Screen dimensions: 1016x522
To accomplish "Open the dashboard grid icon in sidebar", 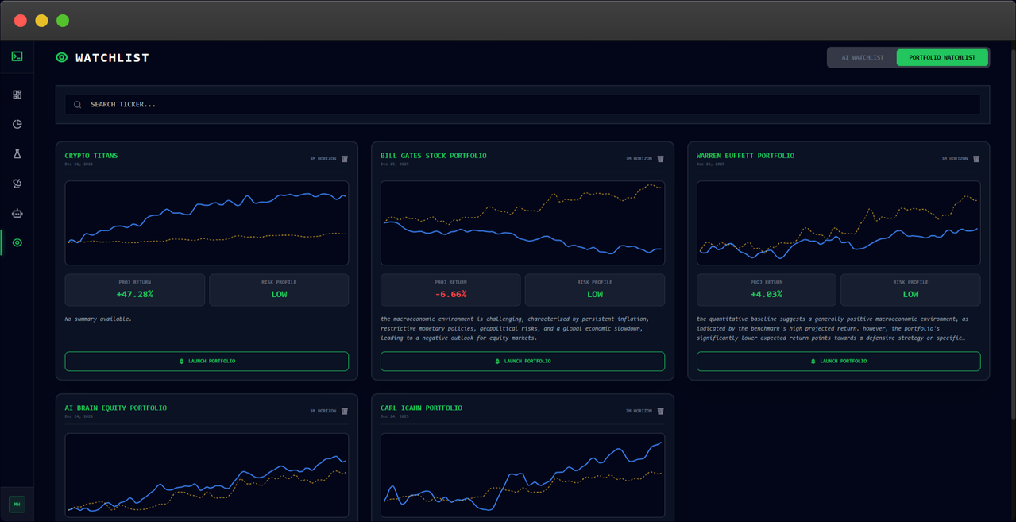I will point(17,95).
